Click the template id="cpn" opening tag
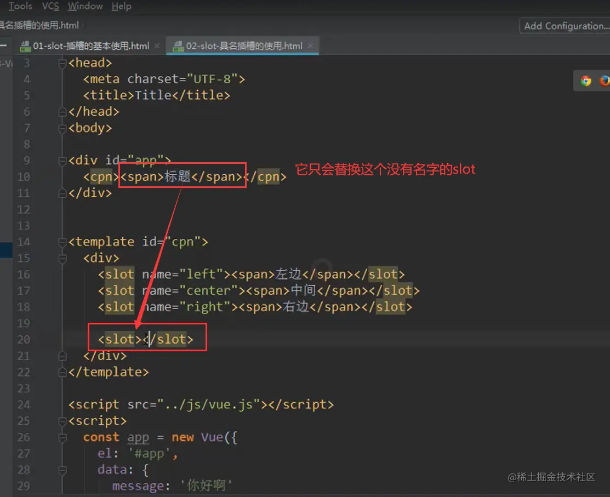The height and width of the screenshot is (497, 610). point(138,242)
